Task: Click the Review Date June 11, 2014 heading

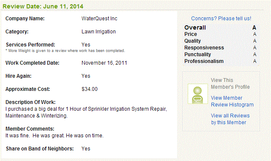Action: 43,6
